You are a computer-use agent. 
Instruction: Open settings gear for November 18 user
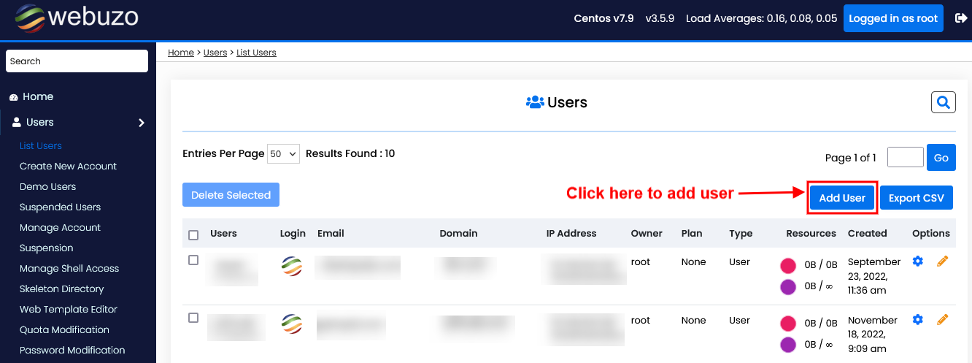coord(918,319)
